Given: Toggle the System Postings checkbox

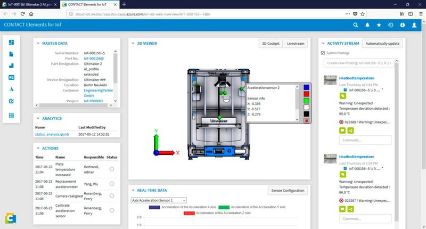Looking at the screenshot, I should click(x=322, y=53).
